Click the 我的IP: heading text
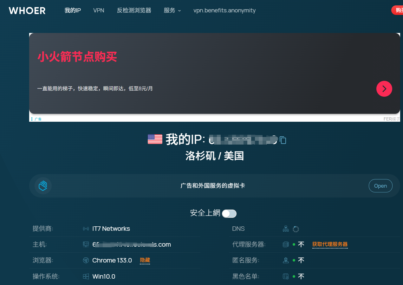The image size is (403, 285). 185,139
